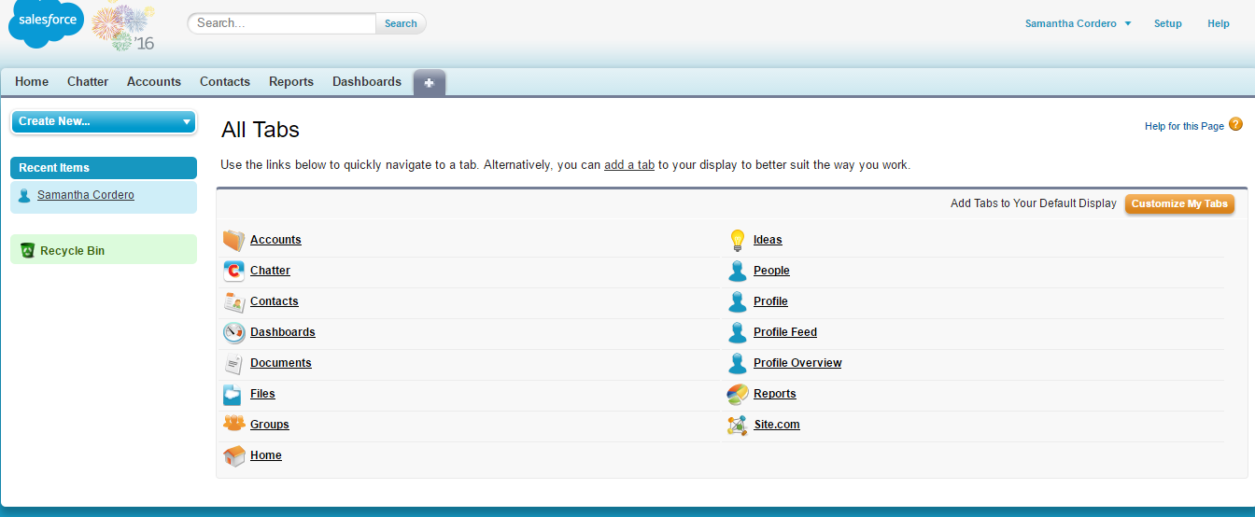Click the Files icon in list
The width and height of the screenshot is (1255, 517).
(x=233, y=394)
